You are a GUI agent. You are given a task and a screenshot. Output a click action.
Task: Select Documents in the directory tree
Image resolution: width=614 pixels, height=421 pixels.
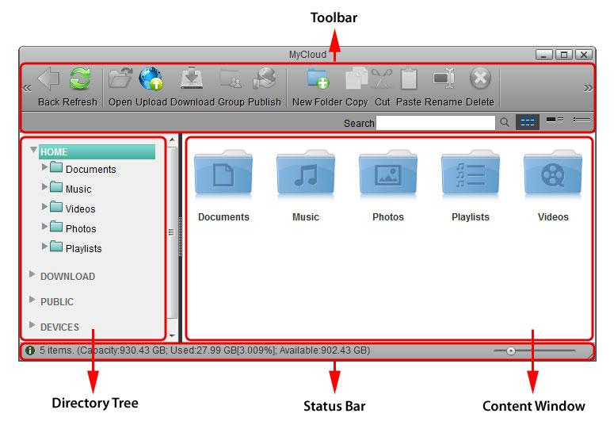[x=91, y=170]
